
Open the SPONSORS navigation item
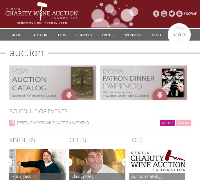tap(133, 35)
